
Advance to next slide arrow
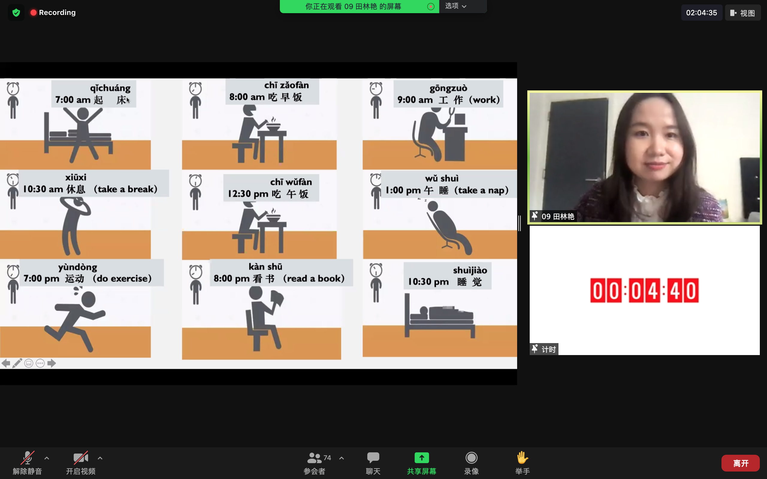tap(51, 363)
